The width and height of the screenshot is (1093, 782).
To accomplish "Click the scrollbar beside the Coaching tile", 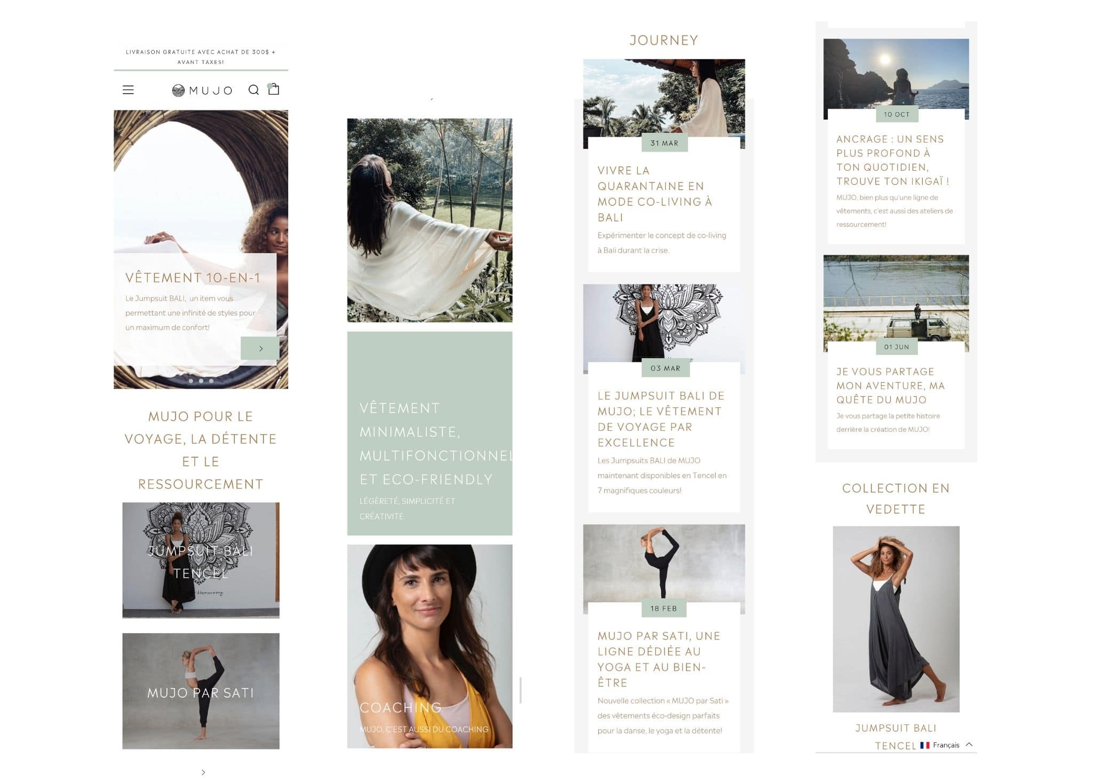I will click(520, 690).
